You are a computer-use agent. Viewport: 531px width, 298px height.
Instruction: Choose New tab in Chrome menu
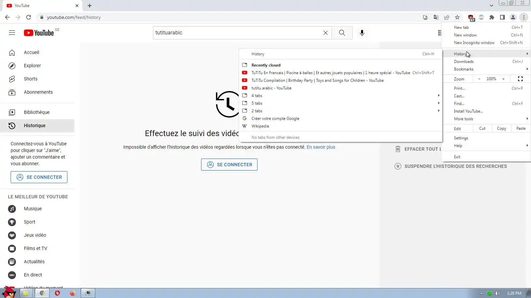pos(486,27)
